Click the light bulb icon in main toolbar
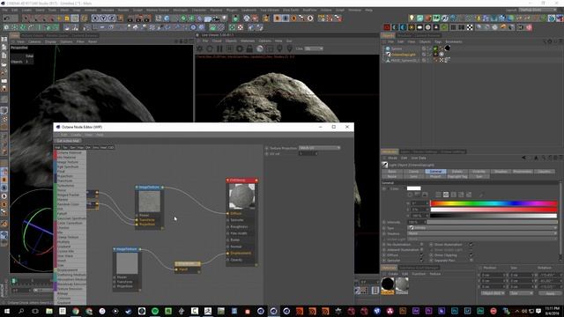 tap(225, 18)
